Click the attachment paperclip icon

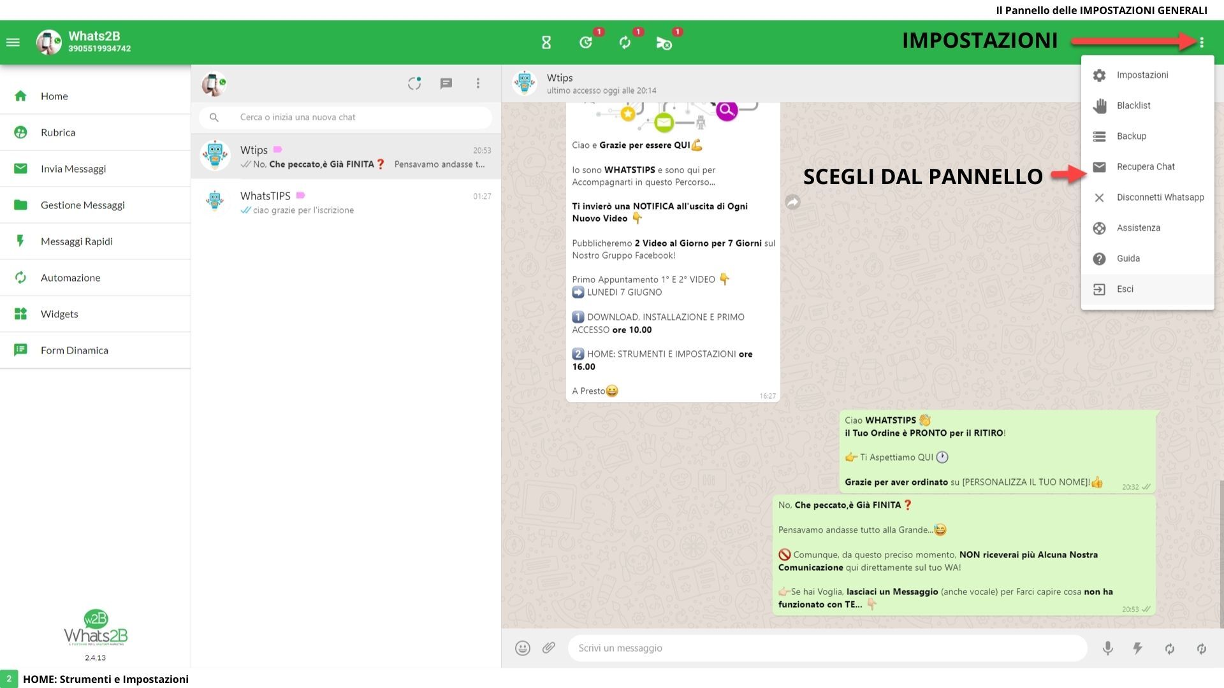coord(549,649)
